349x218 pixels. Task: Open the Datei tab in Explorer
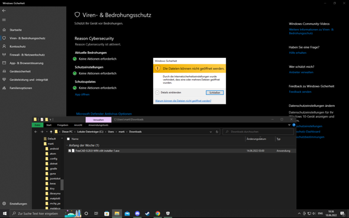tap(37, 125)
